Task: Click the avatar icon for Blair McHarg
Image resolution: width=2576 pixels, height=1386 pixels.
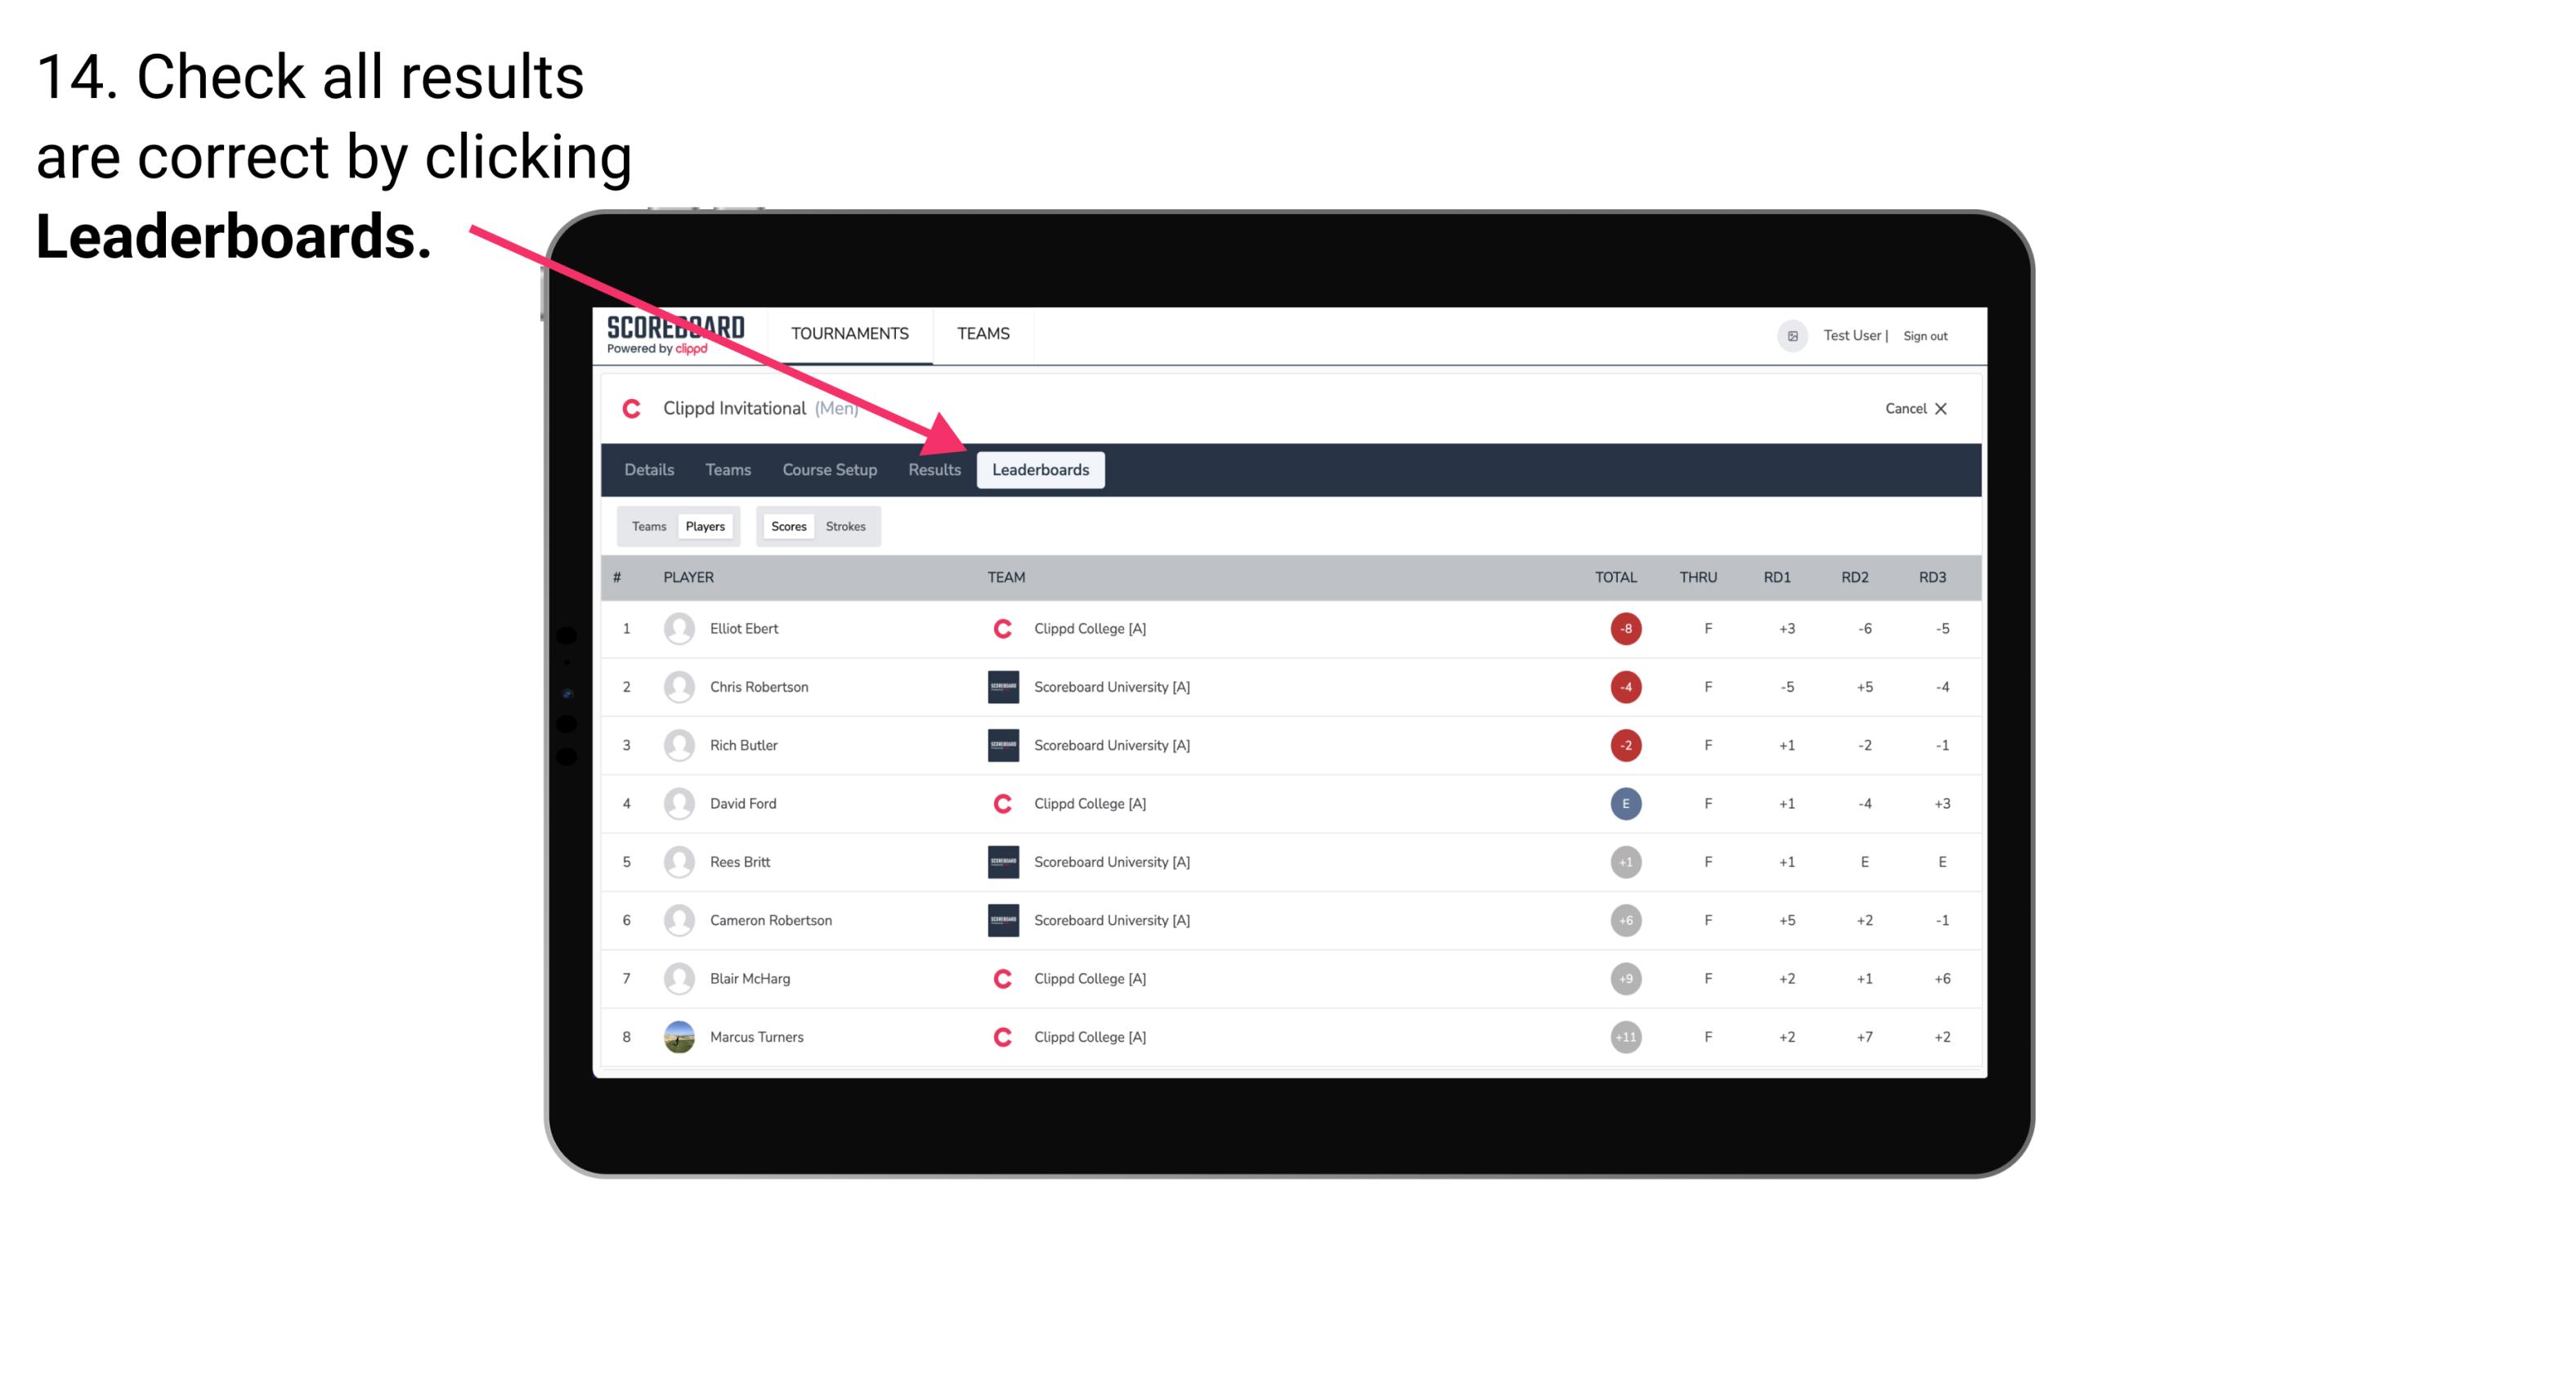Action: 677,978
